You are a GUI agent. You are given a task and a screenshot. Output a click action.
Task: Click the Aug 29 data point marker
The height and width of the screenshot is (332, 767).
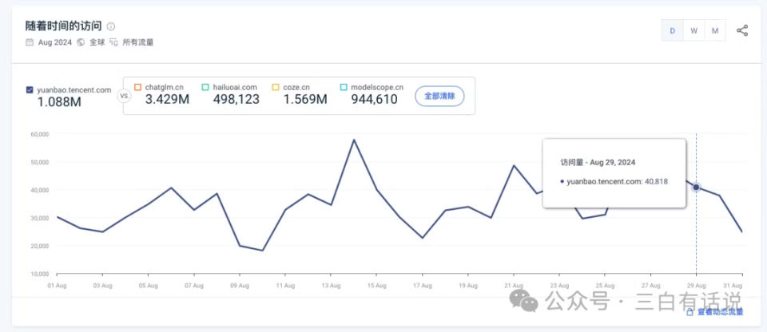click(x=696, y=188)
